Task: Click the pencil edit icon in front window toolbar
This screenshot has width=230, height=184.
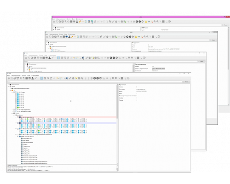Action: pyautogui.click(x=36, y=78)
